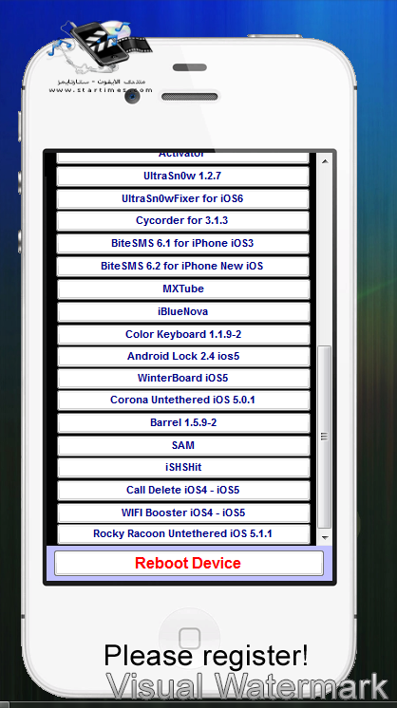Screen dimensions: 397x708
Task: Open the MXTube entry
Action: pyautogui.click(x=183, y=289)
